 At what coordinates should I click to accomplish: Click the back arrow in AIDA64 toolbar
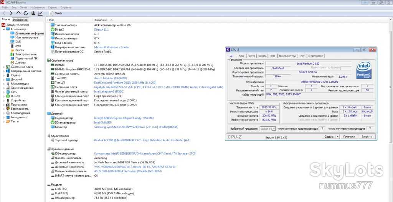pyautogui.click(x=4, y=13)
